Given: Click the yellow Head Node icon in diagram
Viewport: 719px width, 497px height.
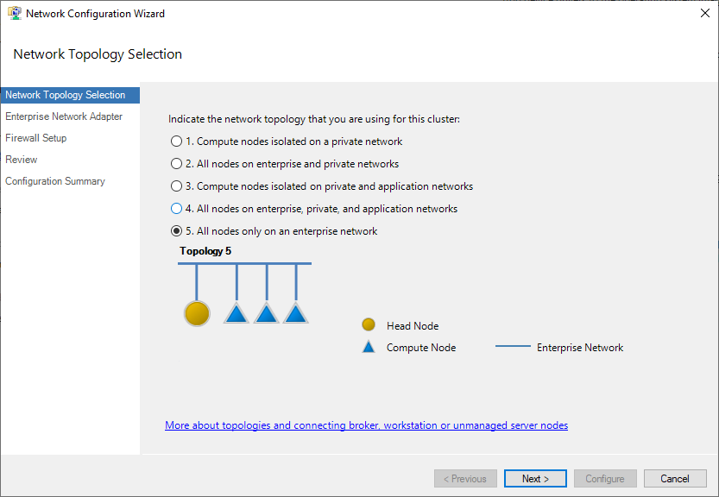Looking at the screenshot, I should coord(197,313).
